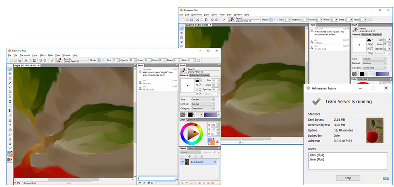Click the Cut scissors icon in front Artweaver toolbar

tap(26, 60)
